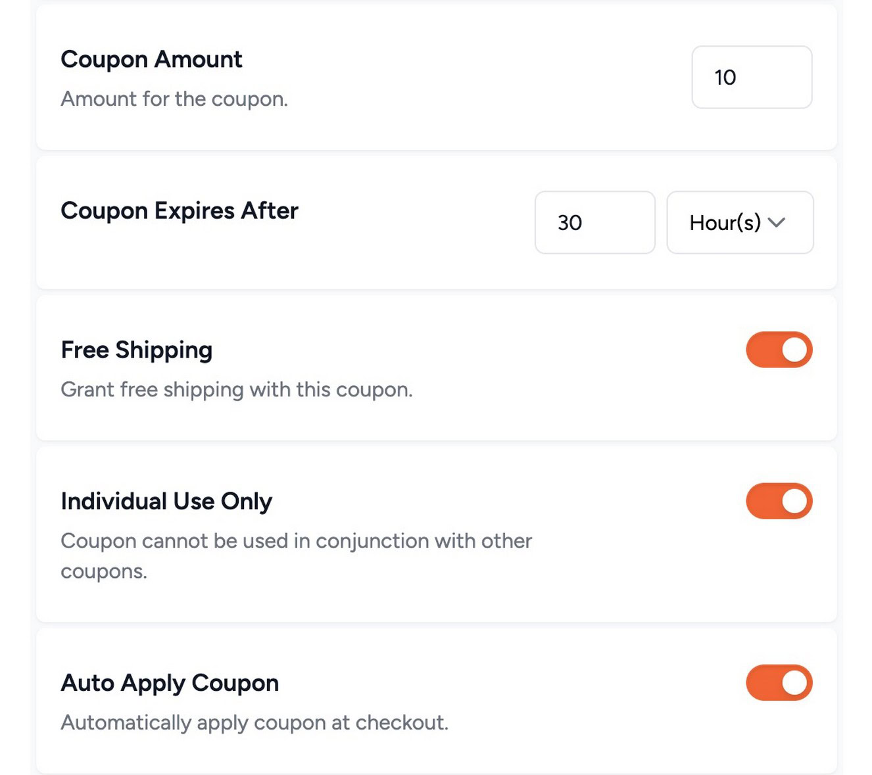The image size is (872, 775).
Task: Click the Coupon Amount heading
Action: (x=151, y=59)
